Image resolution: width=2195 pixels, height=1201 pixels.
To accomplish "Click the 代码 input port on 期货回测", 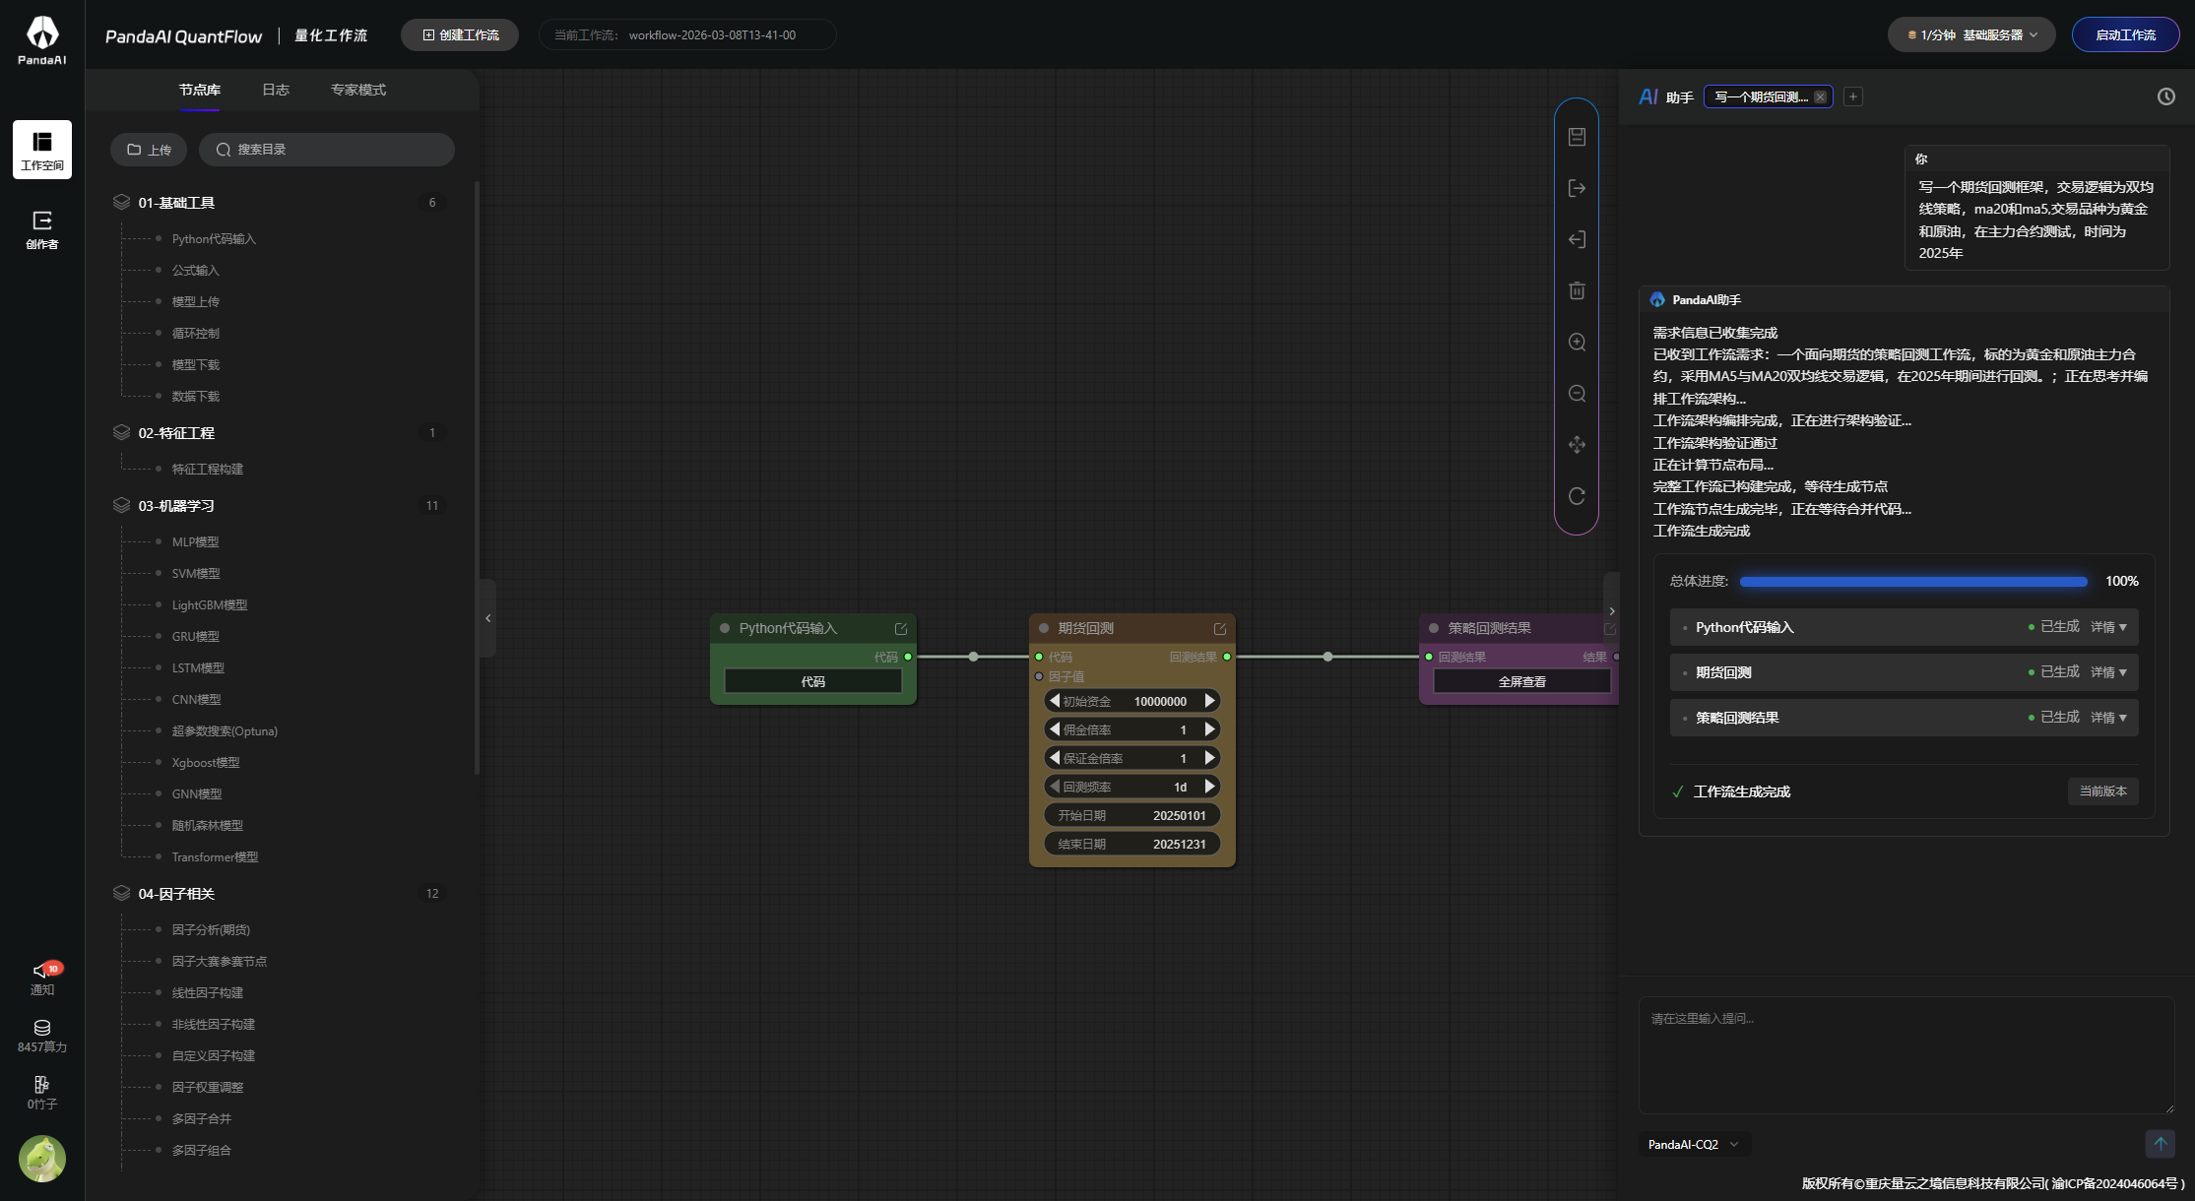I will coord(1039,657).
